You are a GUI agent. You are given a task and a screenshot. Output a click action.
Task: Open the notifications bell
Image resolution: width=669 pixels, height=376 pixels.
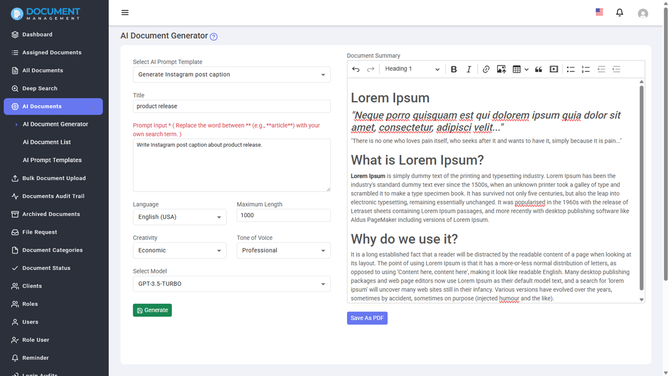click(620, 13)
